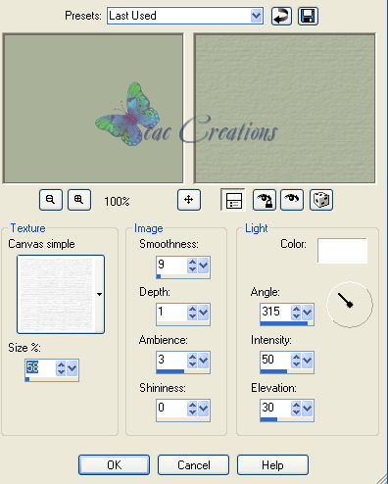Image resolution: width=388 pixels, height=484 pixels.
Task: Open the Angle value dropdown arrow
Action: point(307,313)
